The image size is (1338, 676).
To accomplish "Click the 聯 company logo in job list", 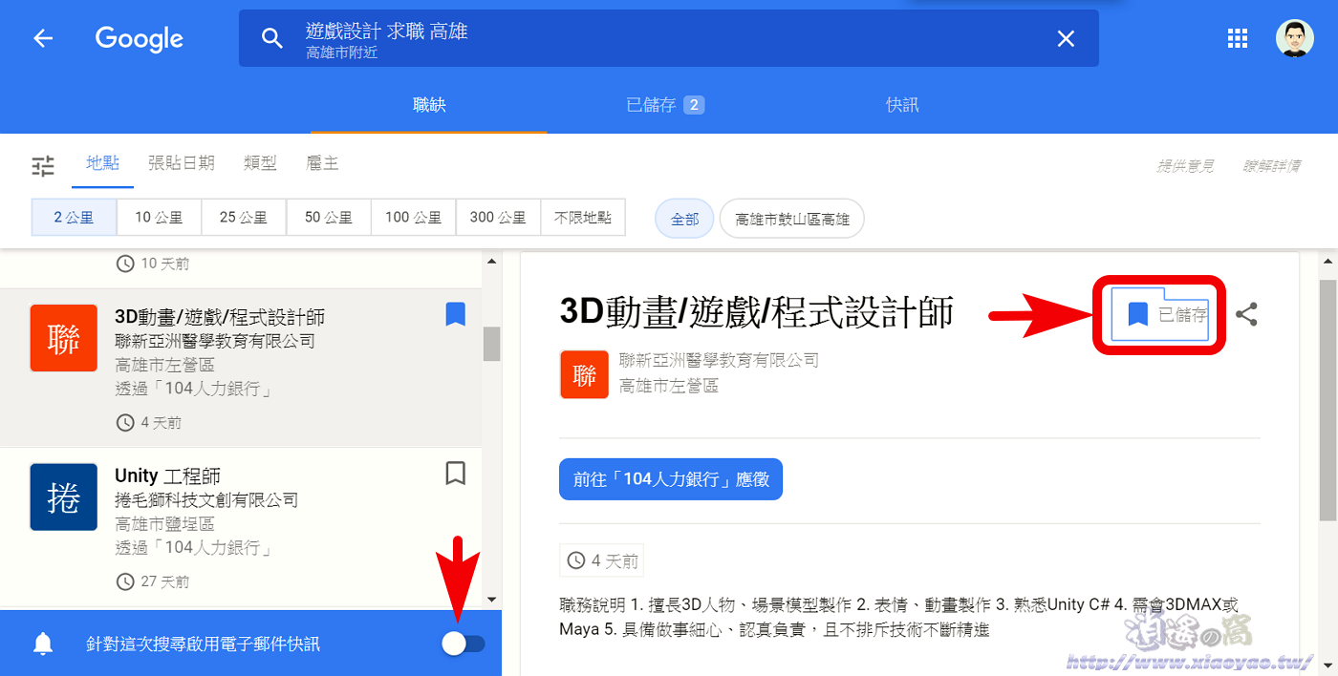I will (64, 338).
